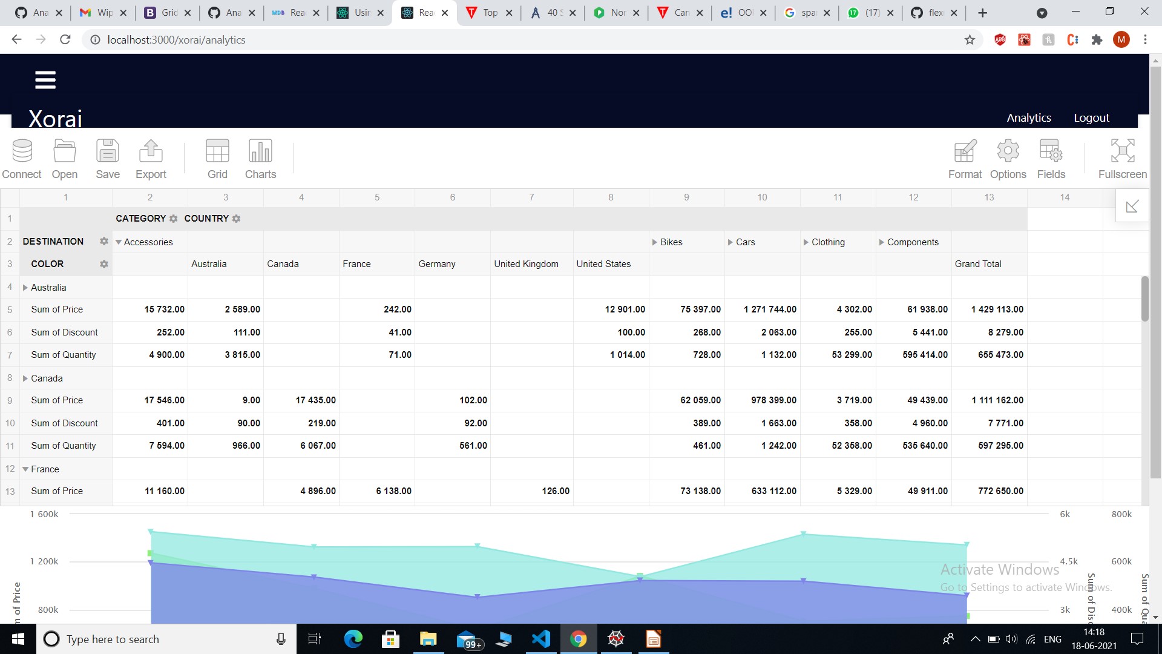Image resolution: width=1162 pixels, height=654 pixels.
Task: Export the pivot table
Action: pos(150,159)
